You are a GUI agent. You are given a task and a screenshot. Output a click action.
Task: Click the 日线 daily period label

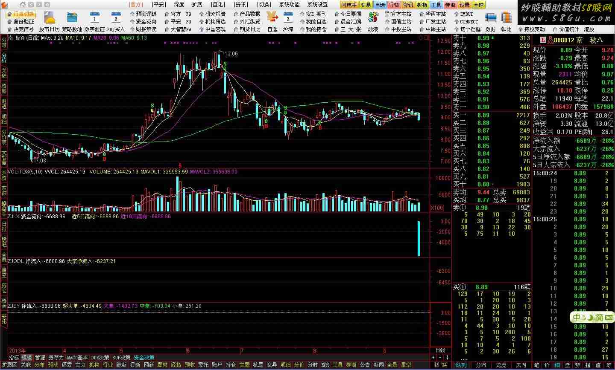click(x=440, y=350)
